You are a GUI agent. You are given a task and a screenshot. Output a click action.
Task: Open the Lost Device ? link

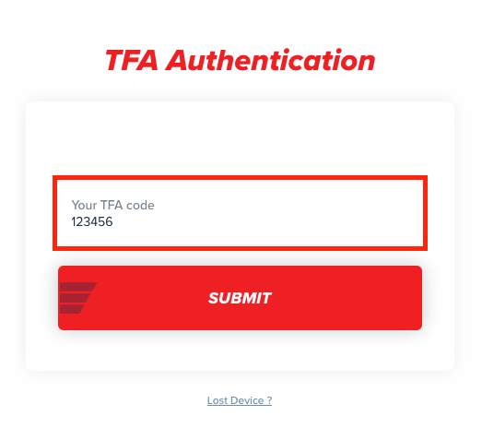[240, 400]
